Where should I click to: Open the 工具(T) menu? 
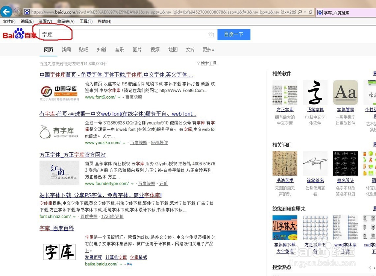tap(86, 21)
